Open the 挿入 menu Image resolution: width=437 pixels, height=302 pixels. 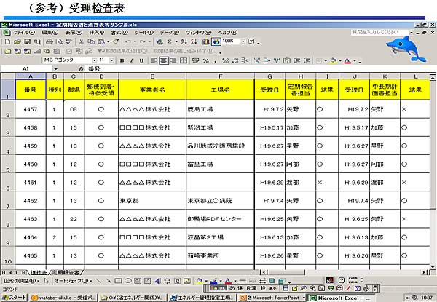tap(96, 33)
